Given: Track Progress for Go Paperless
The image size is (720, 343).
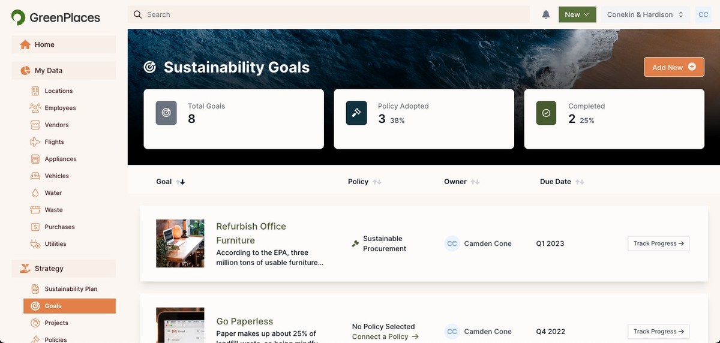Looking at the screenshot, I should click(x=658, y=331).
